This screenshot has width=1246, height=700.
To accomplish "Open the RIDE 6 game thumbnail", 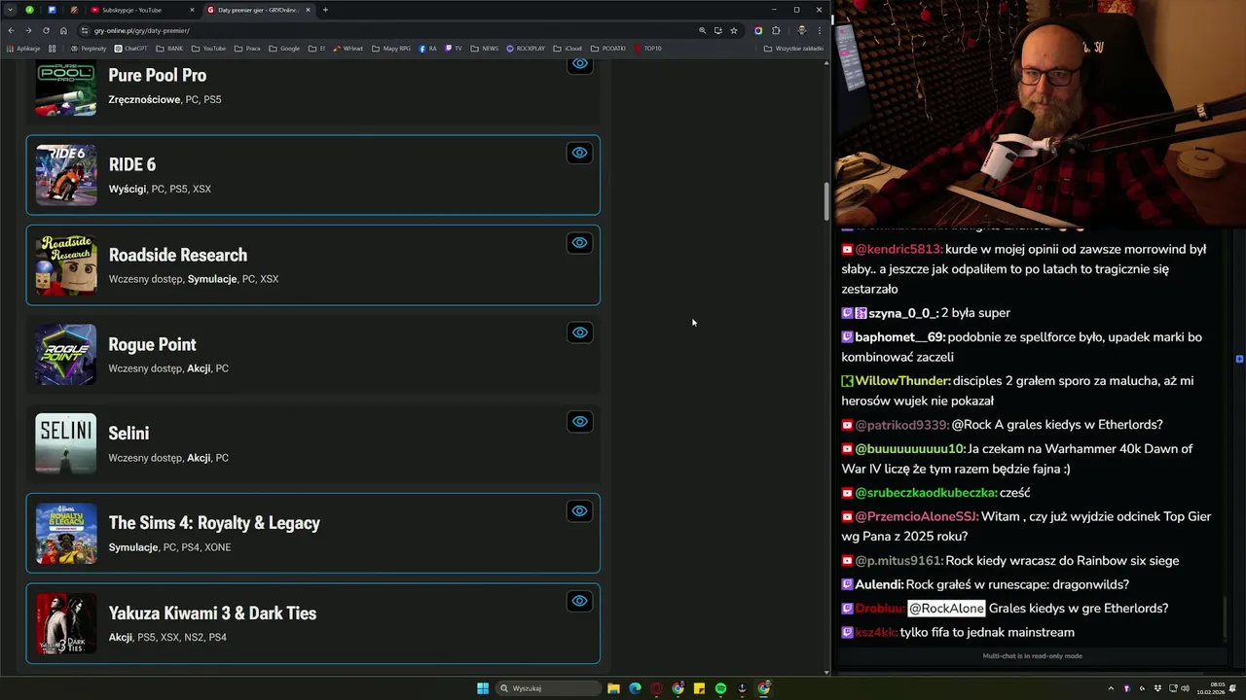I will (x=66, y=175).
